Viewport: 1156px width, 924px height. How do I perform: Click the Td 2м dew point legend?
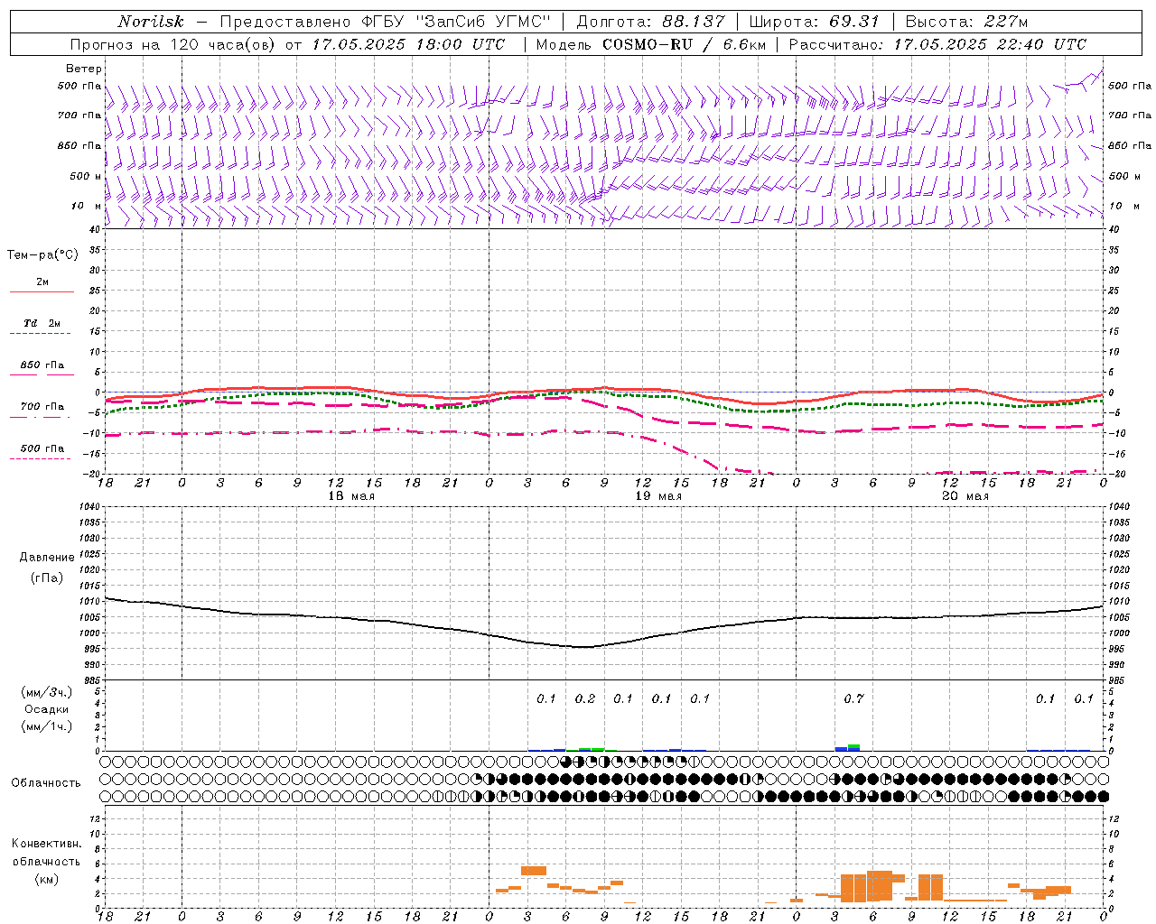click(42, 323)
